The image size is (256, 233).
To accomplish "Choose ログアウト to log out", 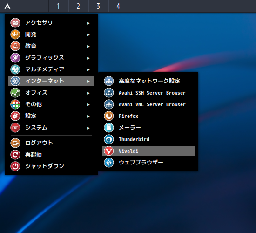I will tap(51, 143).
